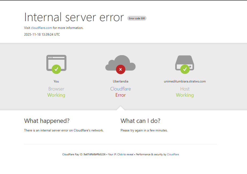This screenshot has height=174, width=247.
Task: Click the Cloudflare label under Uberlandia
Action: pos(121,89)
